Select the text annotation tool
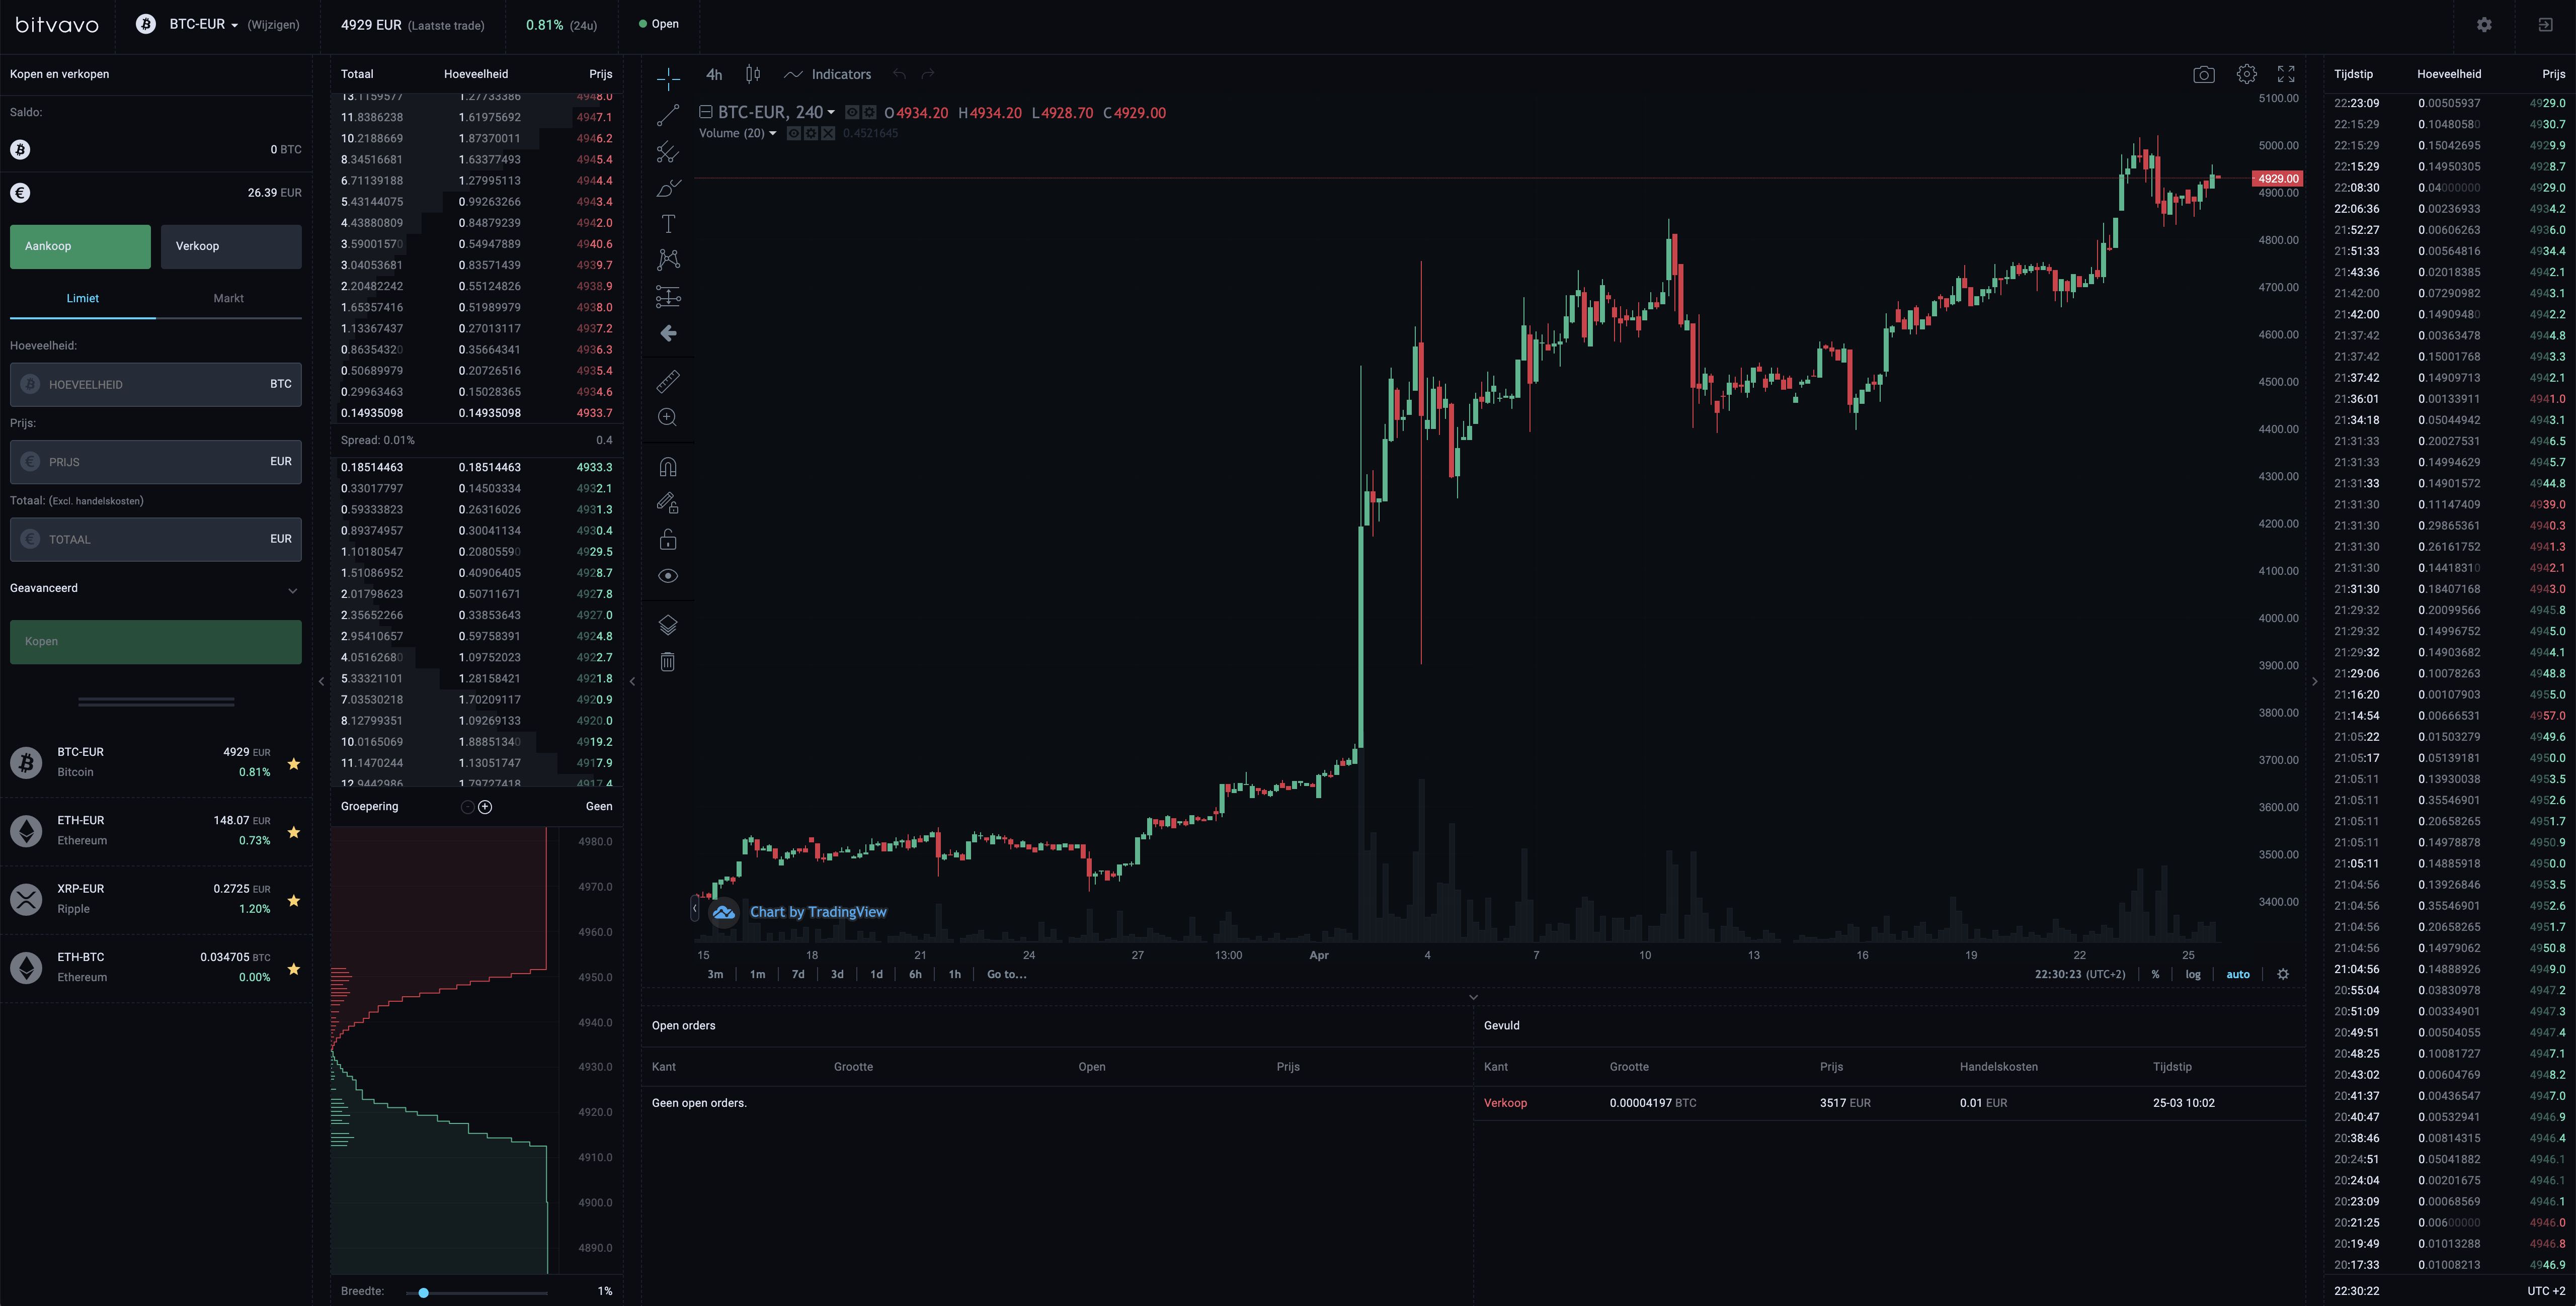This screenshot has width=2576, height=1306. [668, 224]
